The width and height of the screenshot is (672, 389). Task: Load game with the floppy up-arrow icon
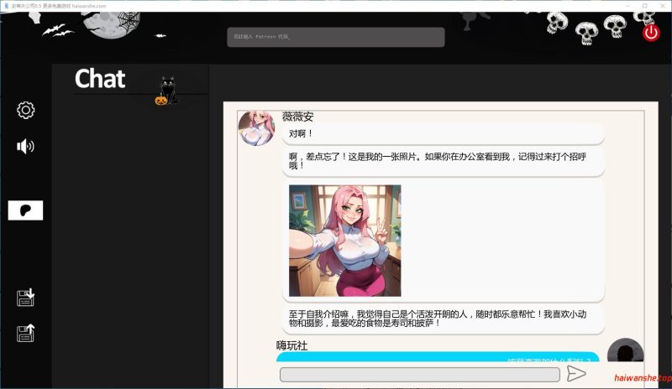pos(25,333)
